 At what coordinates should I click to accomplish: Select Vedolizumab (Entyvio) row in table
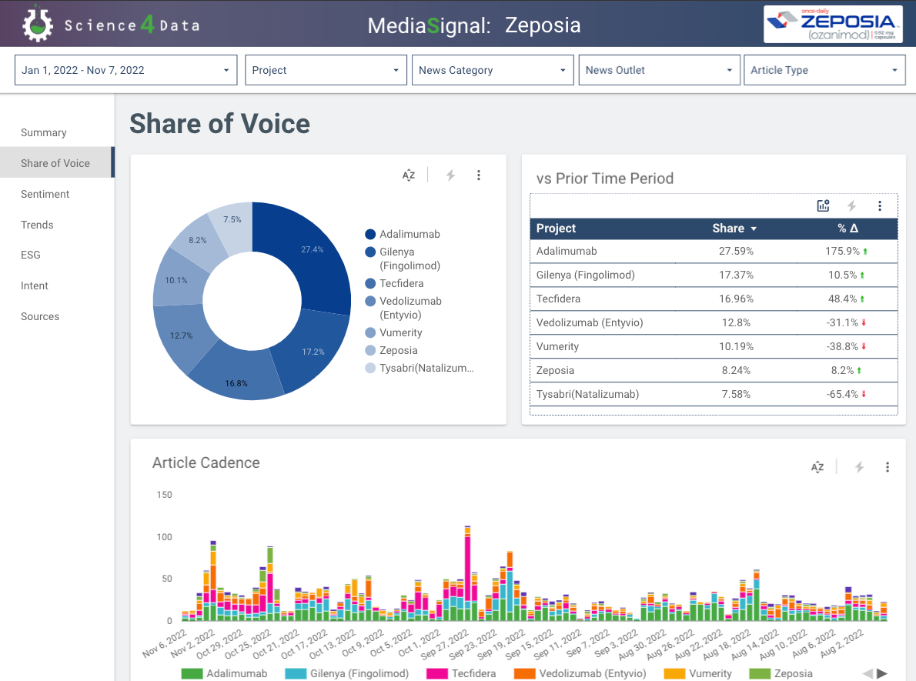click(x=714, y=323)
